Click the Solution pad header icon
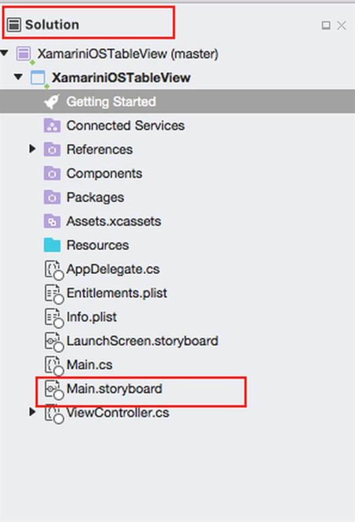This screenshot has height=522, width=355. (14, 25)
